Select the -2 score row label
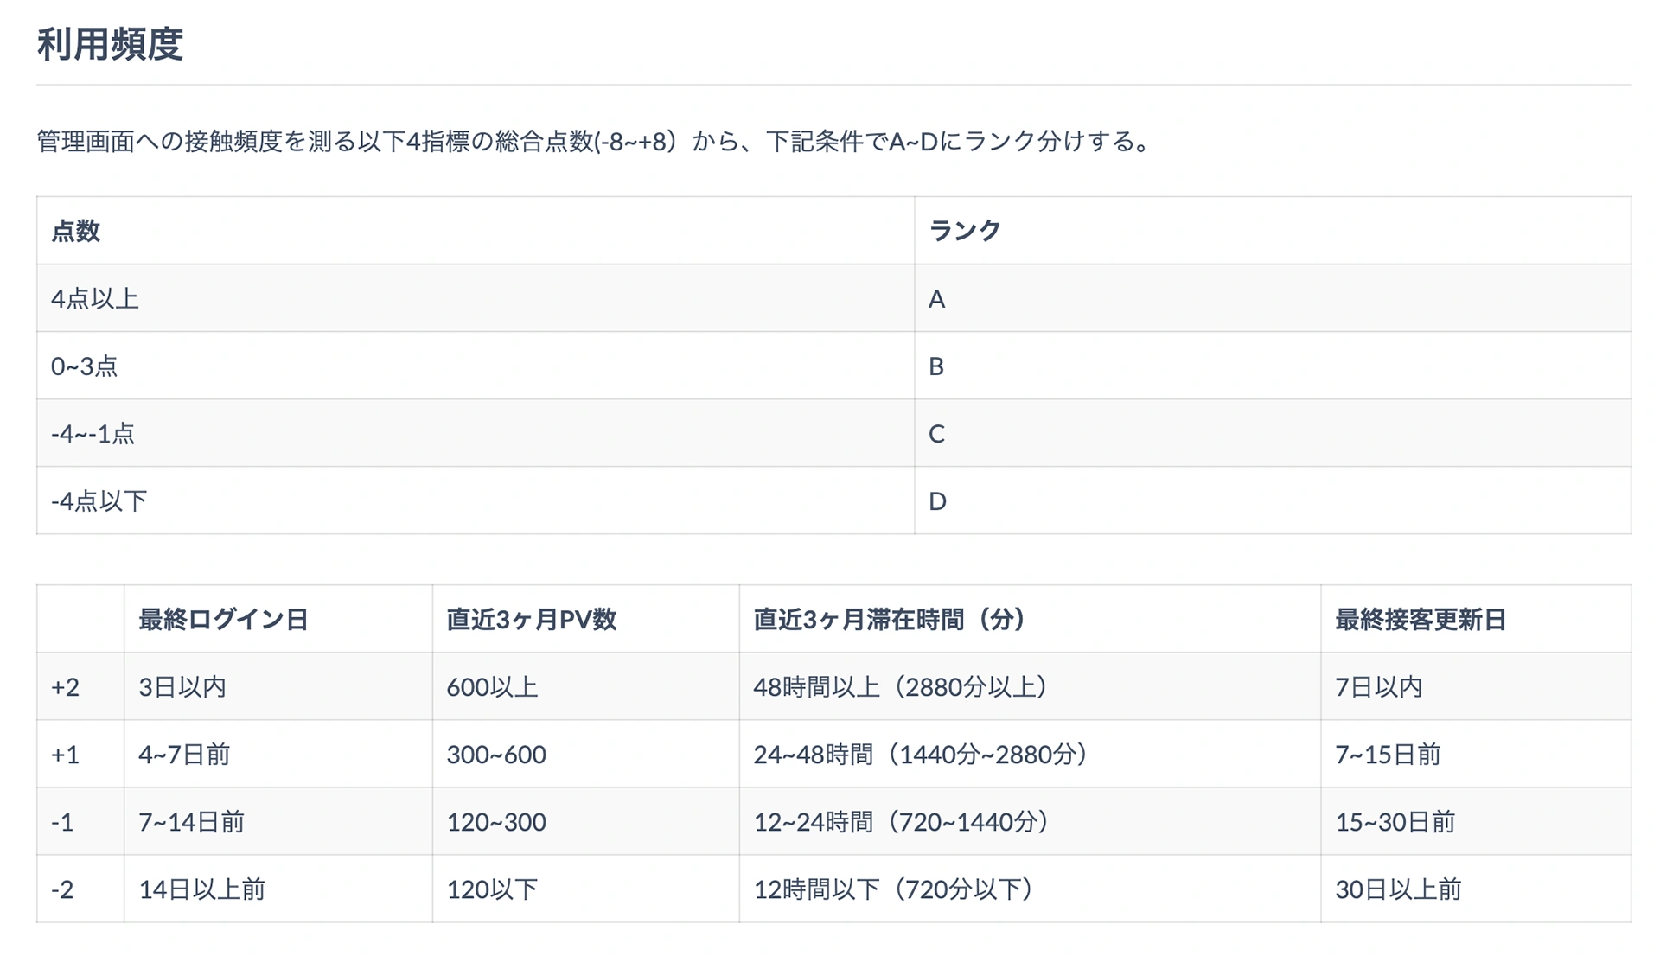The width and height of the screenshot is (1660, 956). [x=80, y=889]
